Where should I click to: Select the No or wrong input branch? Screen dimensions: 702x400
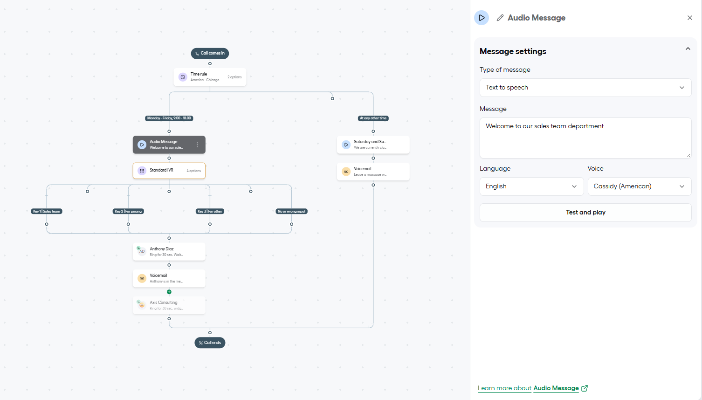(x=292, y=211)
